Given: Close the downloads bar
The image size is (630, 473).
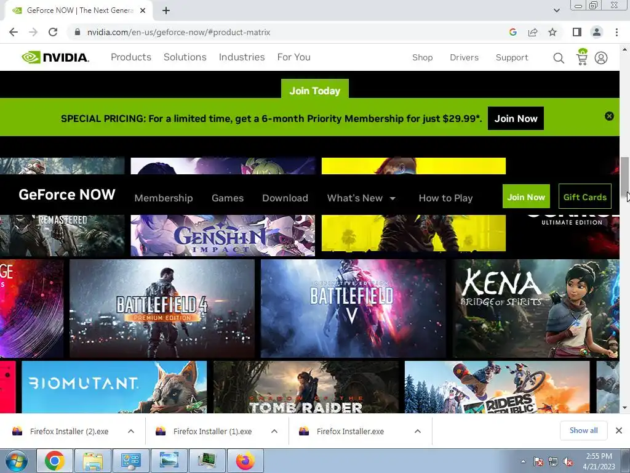Looking at the screenshot, I should pyautogui.click(x=619, y=431).
